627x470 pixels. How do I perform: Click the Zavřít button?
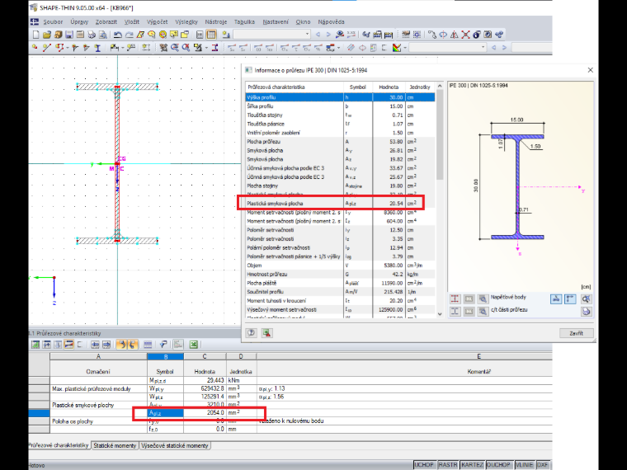click(x=576, y=333)
